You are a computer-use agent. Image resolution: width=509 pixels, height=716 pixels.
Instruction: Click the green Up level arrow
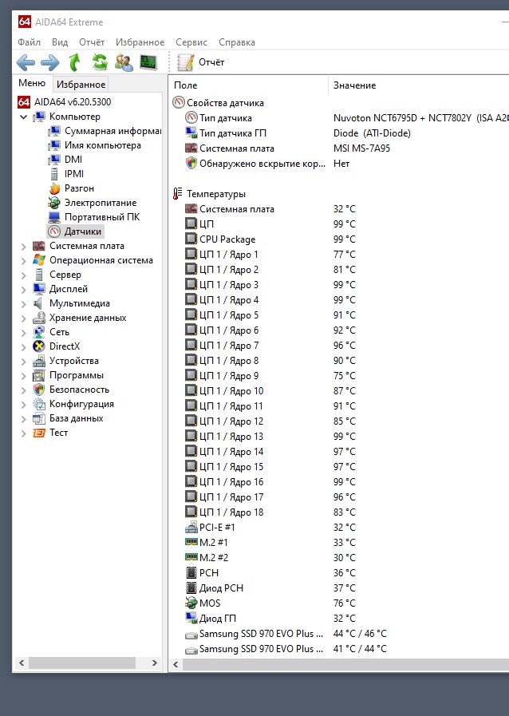click(x=74, y=62)
